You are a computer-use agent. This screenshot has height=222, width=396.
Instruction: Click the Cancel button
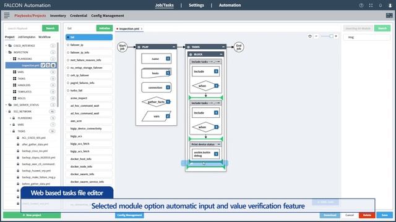click(x=350, y=215)
